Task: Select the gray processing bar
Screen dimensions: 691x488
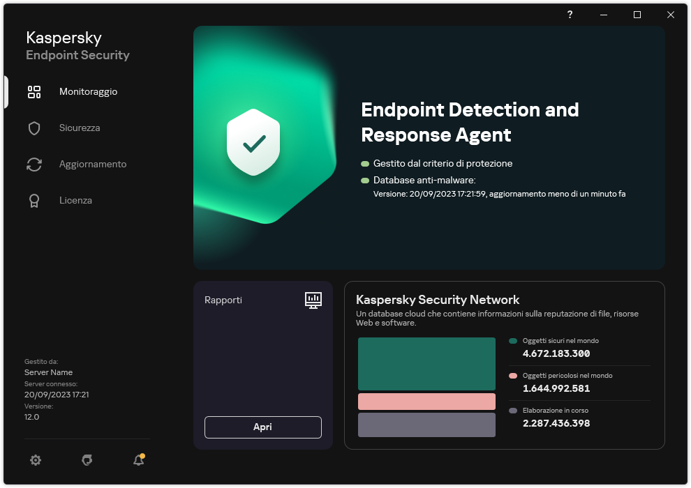Action: [426, 425]
